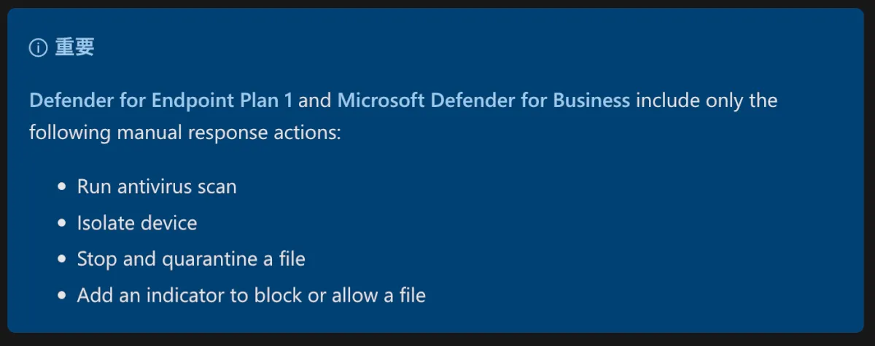Click the "include only the" text
Screen dimensions: 875x346
707,100
